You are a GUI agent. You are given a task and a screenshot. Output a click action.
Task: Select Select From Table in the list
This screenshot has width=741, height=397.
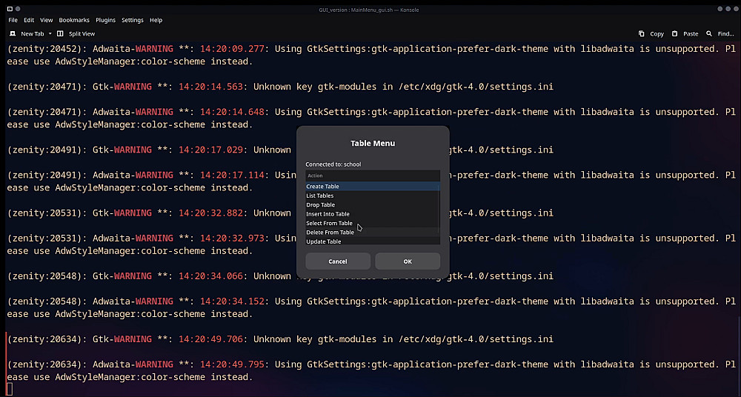click(x=373, y=223)
